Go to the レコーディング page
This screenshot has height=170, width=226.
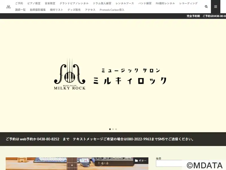[x=188, y=3]
